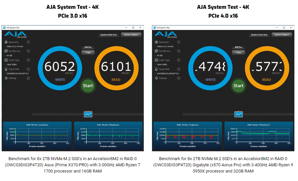Toggle graph view icon in PCIe 3.0 window

(x=88, y=114)
